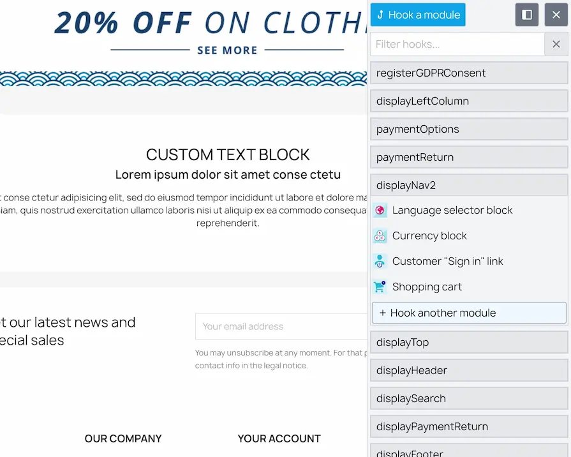Click the Customer Sign in person icon

pos(380,261)
